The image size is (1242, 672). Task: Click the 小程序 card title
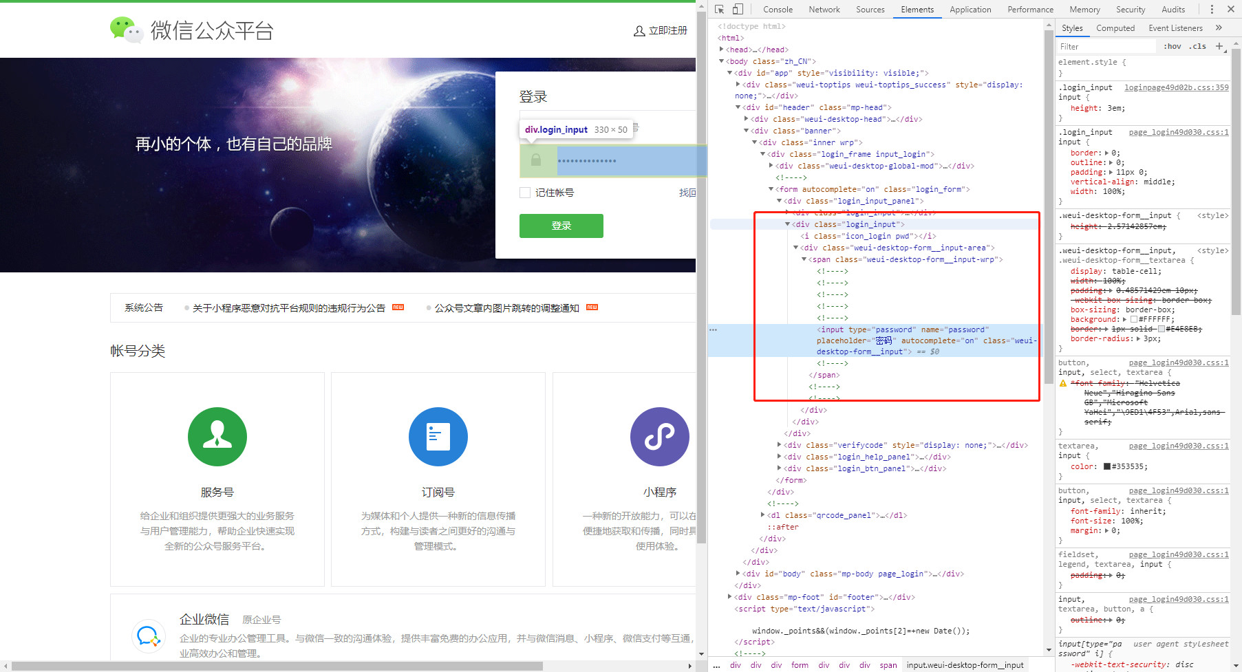pos(660,492)
